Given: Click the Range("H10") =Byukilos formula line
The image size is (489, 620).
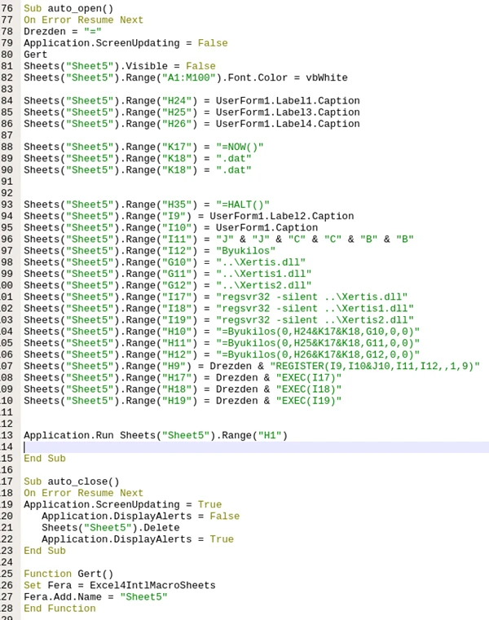Looking at the screenshot, I should point(222,332).
